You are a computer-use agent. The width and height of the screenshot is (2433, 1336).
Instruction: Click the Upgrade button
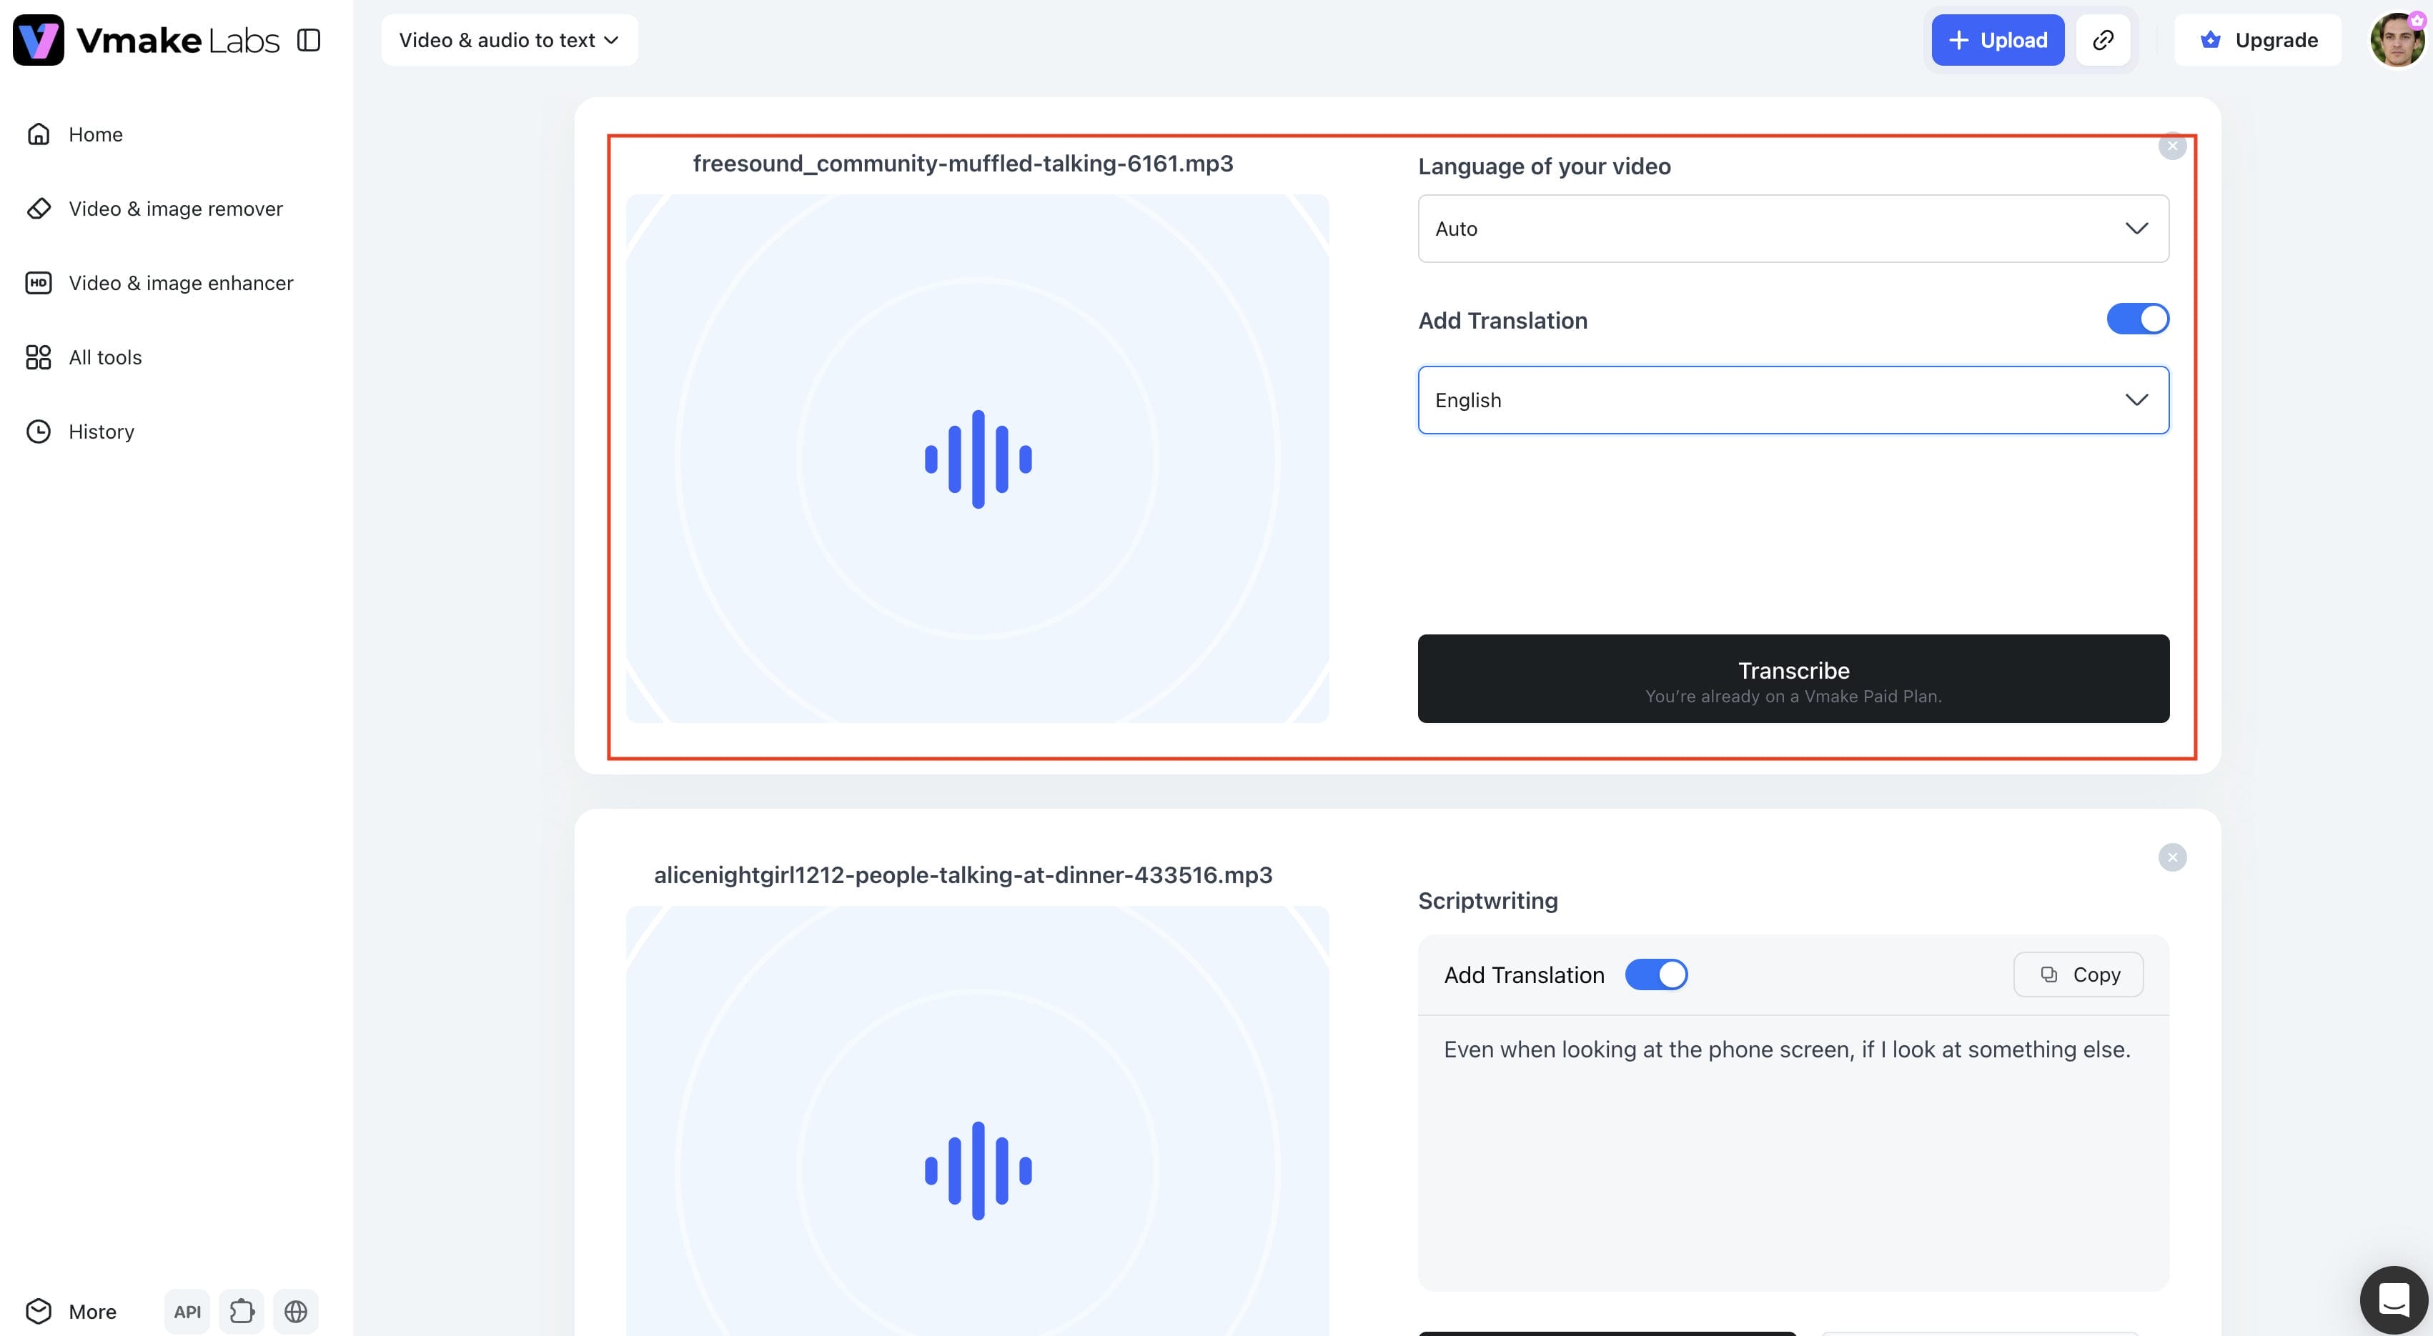click(x=2259, y=40)
